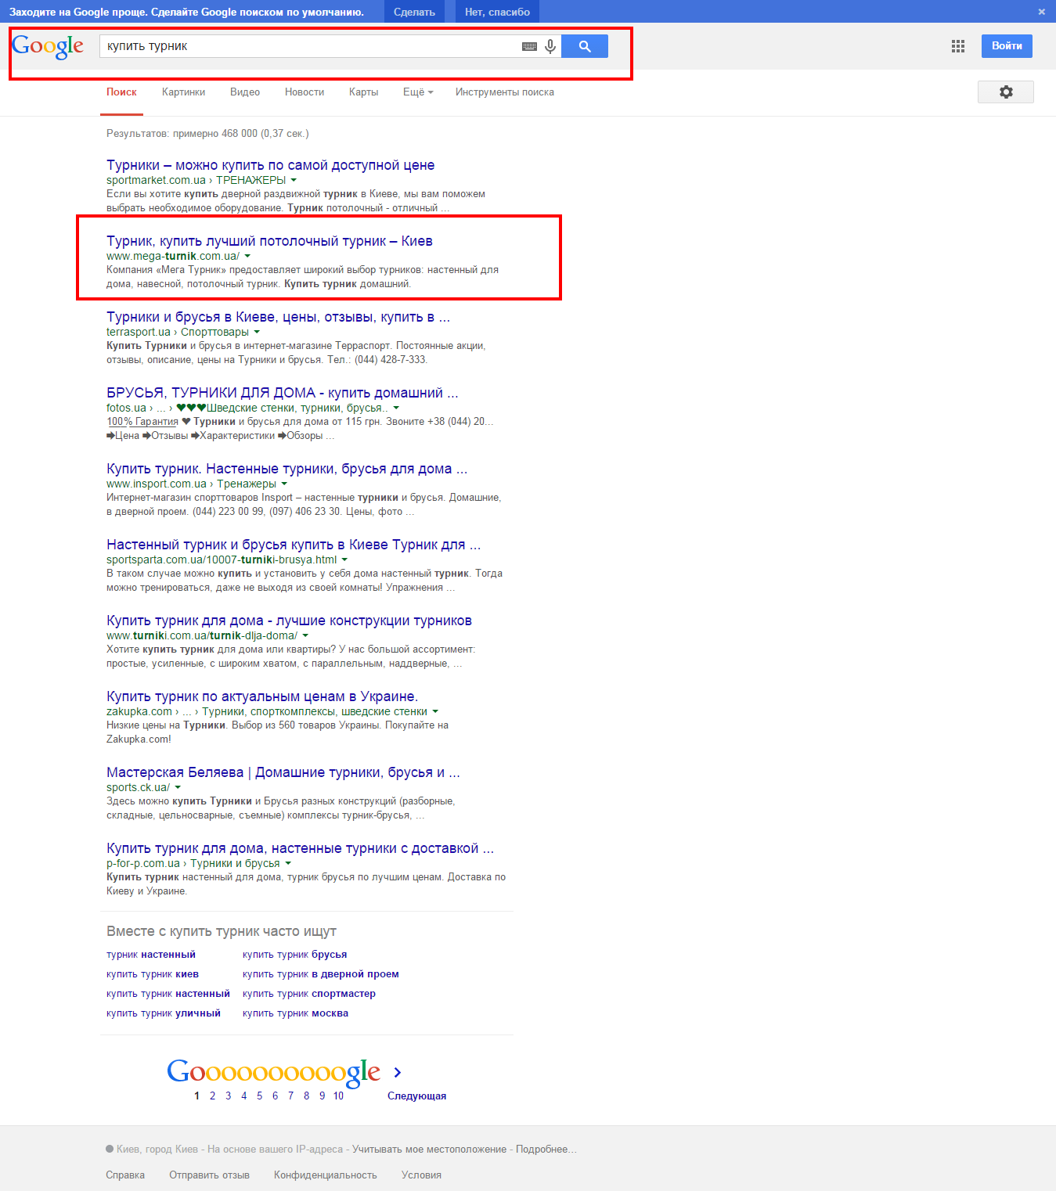
Task: Click related search 'купить турник спортмастер'
Action: [309, 994]
